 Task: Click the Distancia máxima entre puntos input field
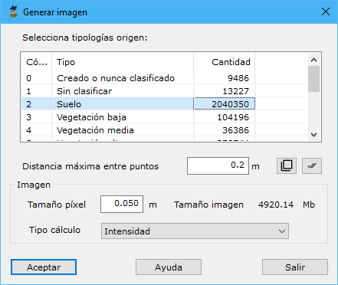click(218, 165)
